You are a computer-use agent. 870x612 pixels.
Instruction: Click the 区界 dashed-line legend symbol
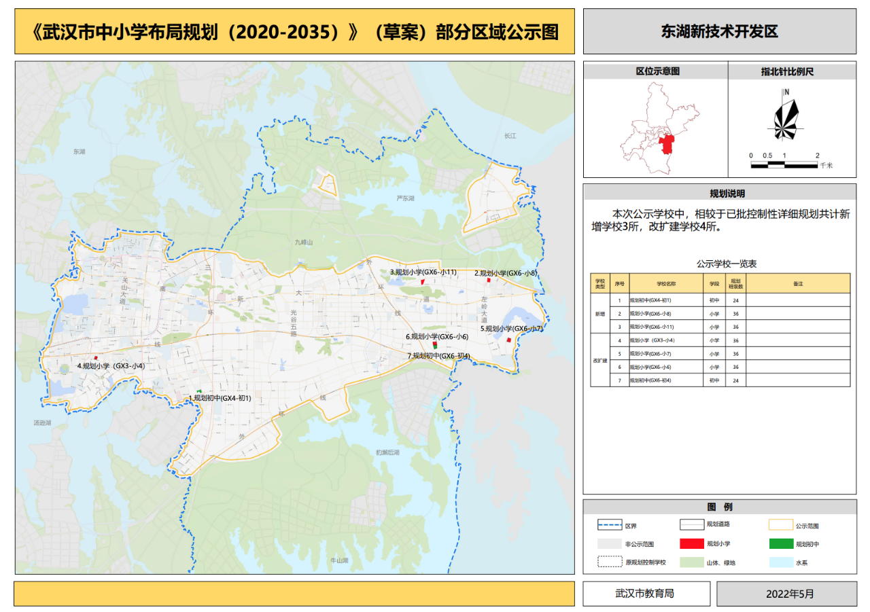click(610, 525)
